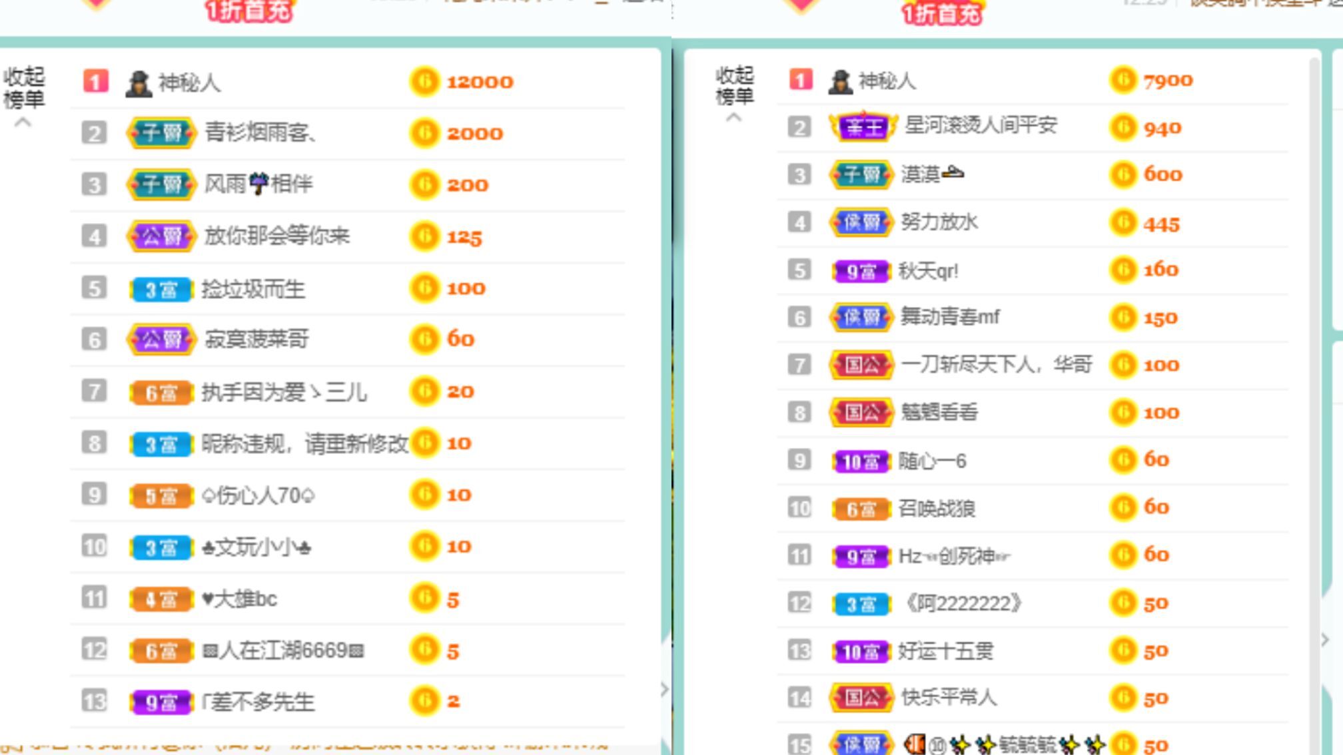The image size is (1343, 755).
Task: Select username 捡垃圾而生
Action: pyautogui.click(x=253, y=290)
